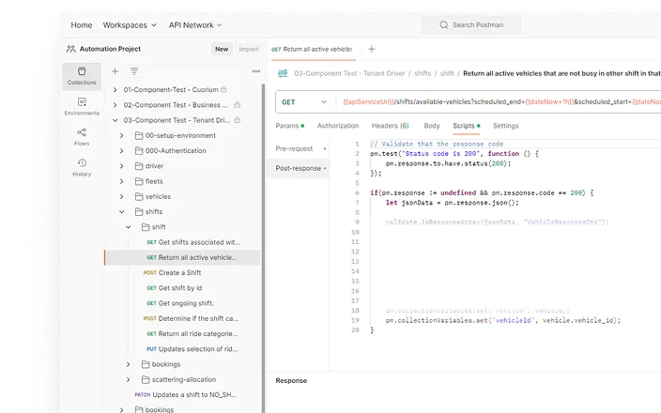Switch to the Scripts tab
This screenshot has height=413, width=661.
pos(467,126)
